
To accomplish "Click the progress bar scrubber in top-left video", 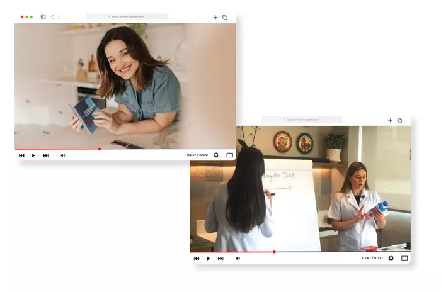I will [100, 149].
